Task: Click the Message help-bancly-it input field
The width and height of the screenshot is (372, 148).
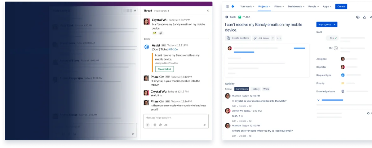Action: (176, 118)
